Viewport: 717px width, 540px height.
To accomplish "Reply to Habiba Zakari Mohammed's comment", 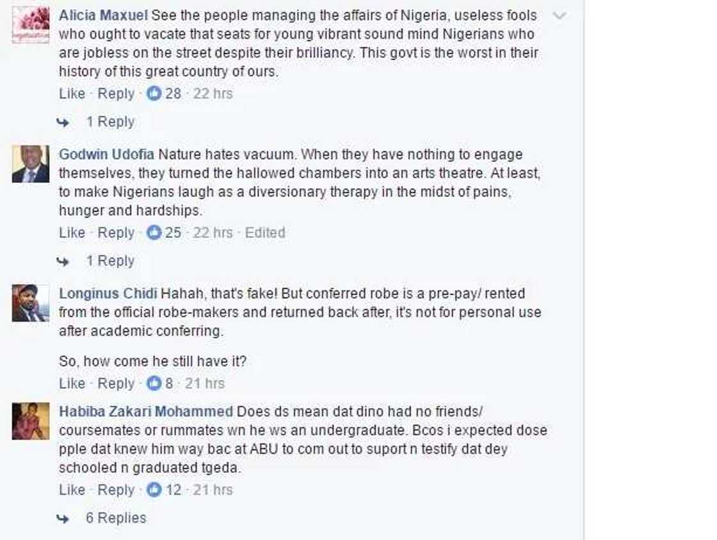I will click(116, 490).
